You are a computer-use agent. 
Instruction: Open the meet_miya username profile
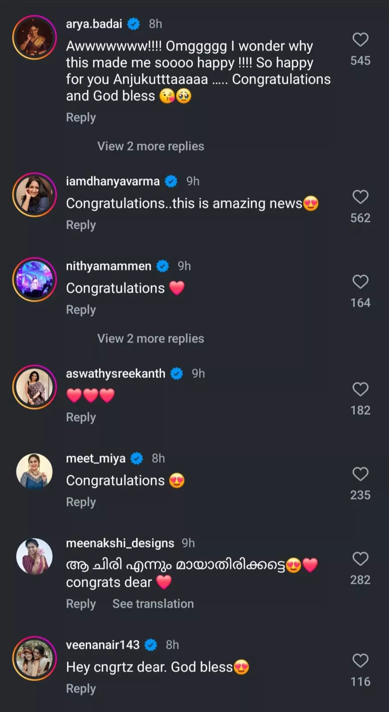click(x=96, y=458)
